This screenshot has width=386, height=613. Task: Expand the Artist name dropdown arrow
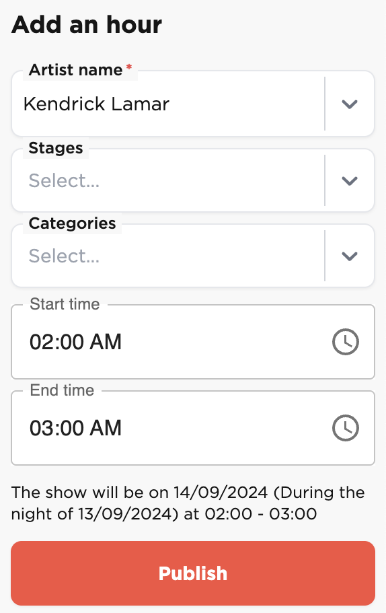tap(349, 104)
